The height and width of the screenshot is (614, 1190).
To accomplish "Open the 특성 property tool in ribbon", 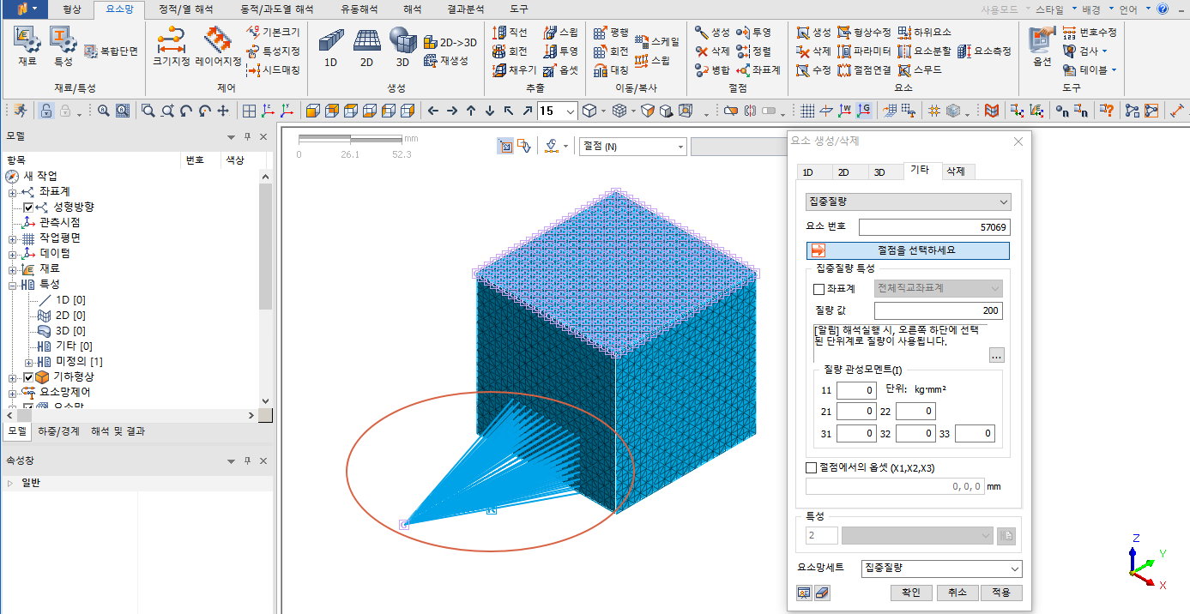I will (x=63, y=47).
